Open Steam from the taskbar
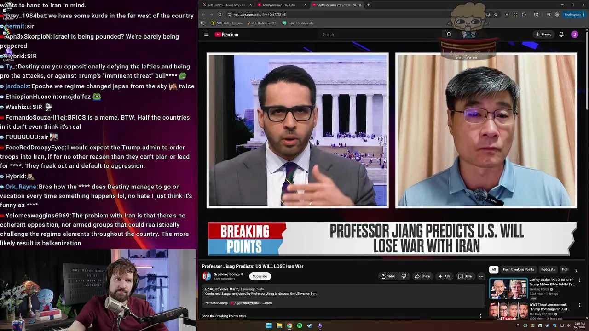The height and width of the screenshot is (331, 589). [310, 325]
